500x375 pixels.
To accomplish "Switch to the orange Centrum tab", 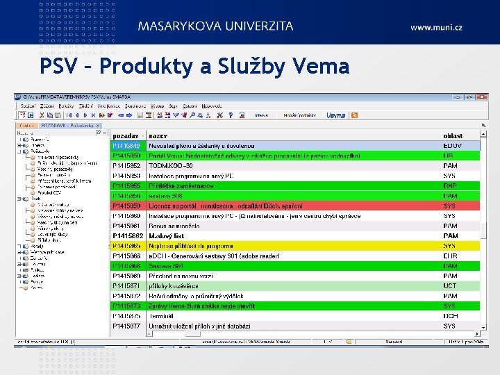I will 26,126.
